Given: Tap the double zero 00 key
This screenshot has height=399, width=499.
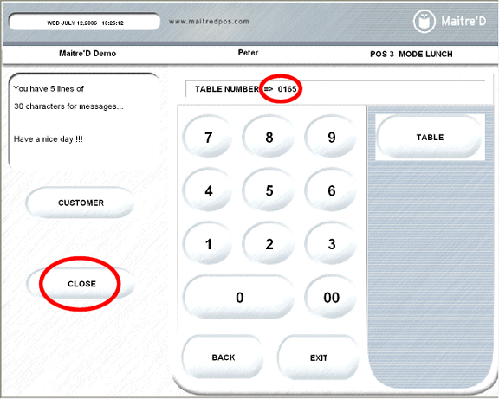Looking at the screenshot, I should click(x=331, y=297).
